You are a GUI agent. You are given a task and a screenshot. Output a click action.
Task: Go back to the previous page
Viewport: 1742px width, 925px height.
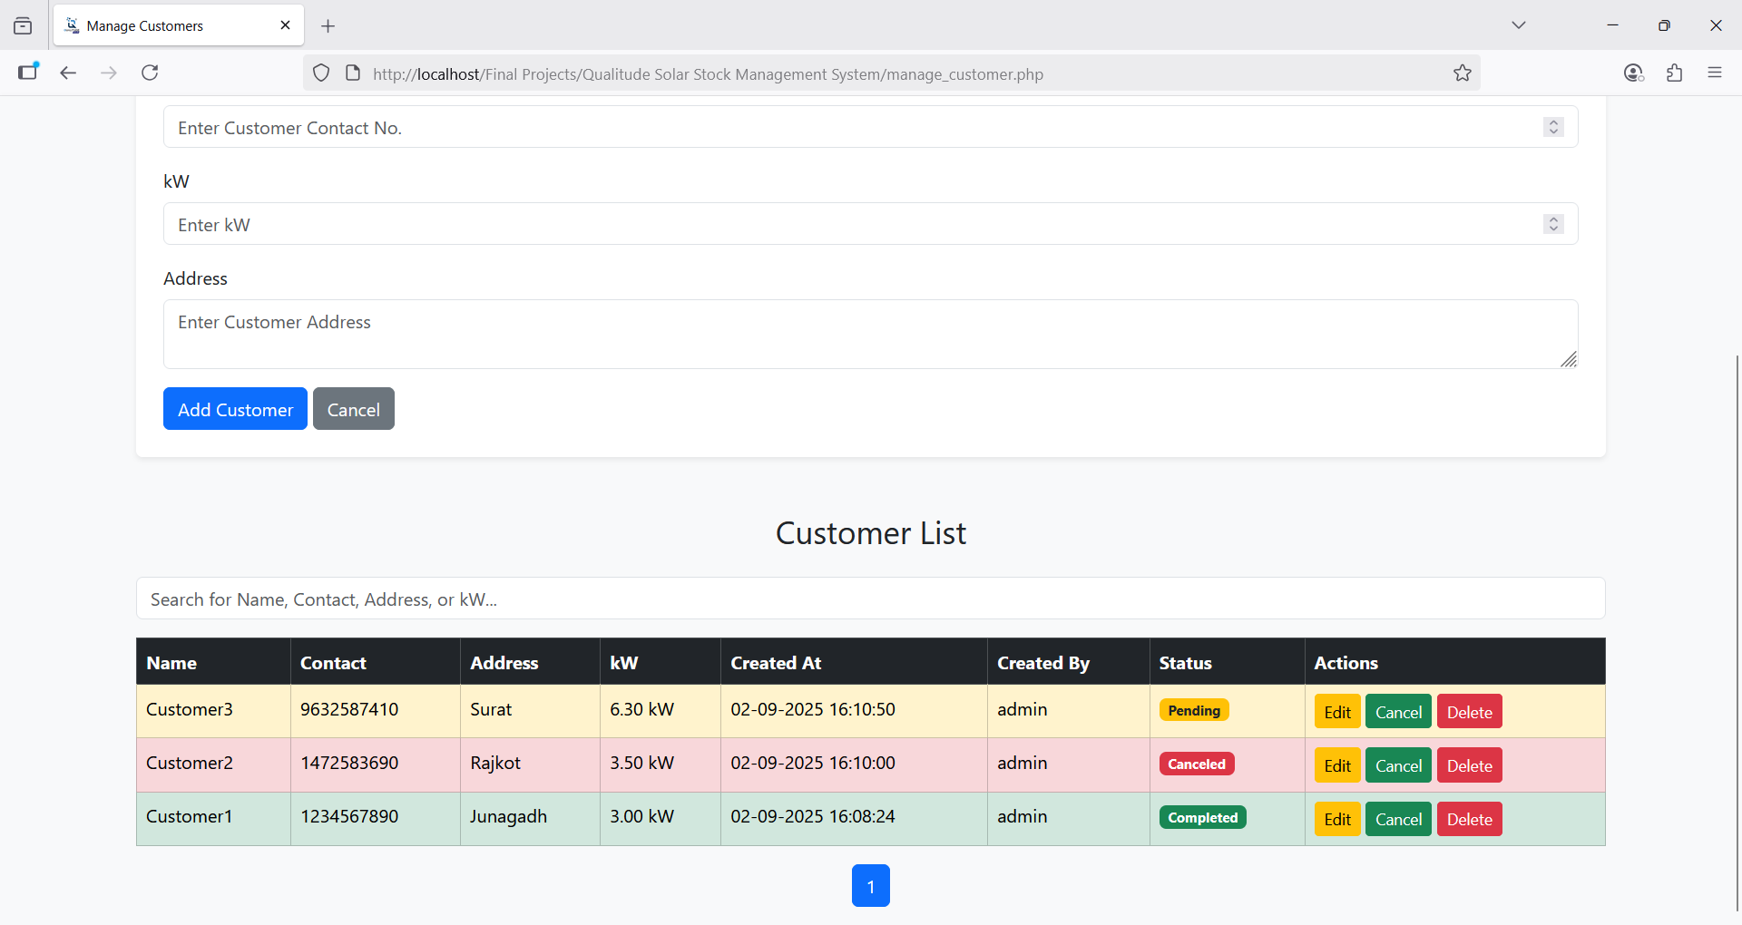click(68, 73)
